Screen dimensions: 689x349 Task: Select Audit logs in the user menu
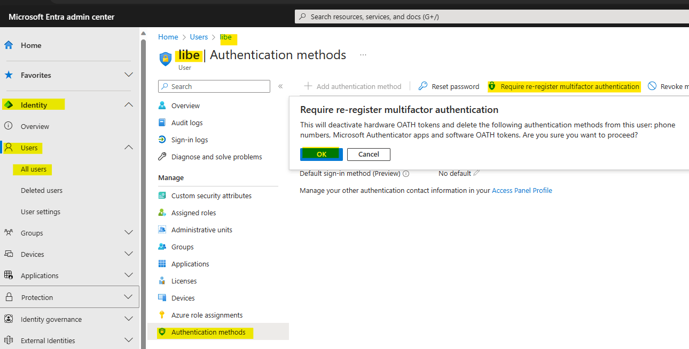(187, 123)
